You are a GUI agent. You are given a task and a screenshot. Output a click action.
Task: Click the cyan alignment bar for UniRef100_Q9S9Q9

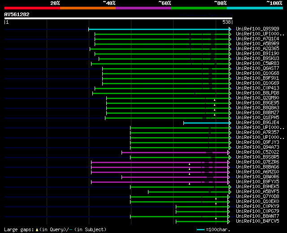coord(159,29)
